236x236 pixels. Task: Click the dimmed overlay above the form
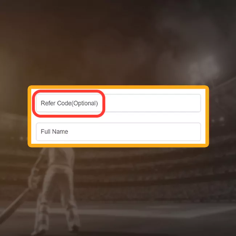pos(118,42)
